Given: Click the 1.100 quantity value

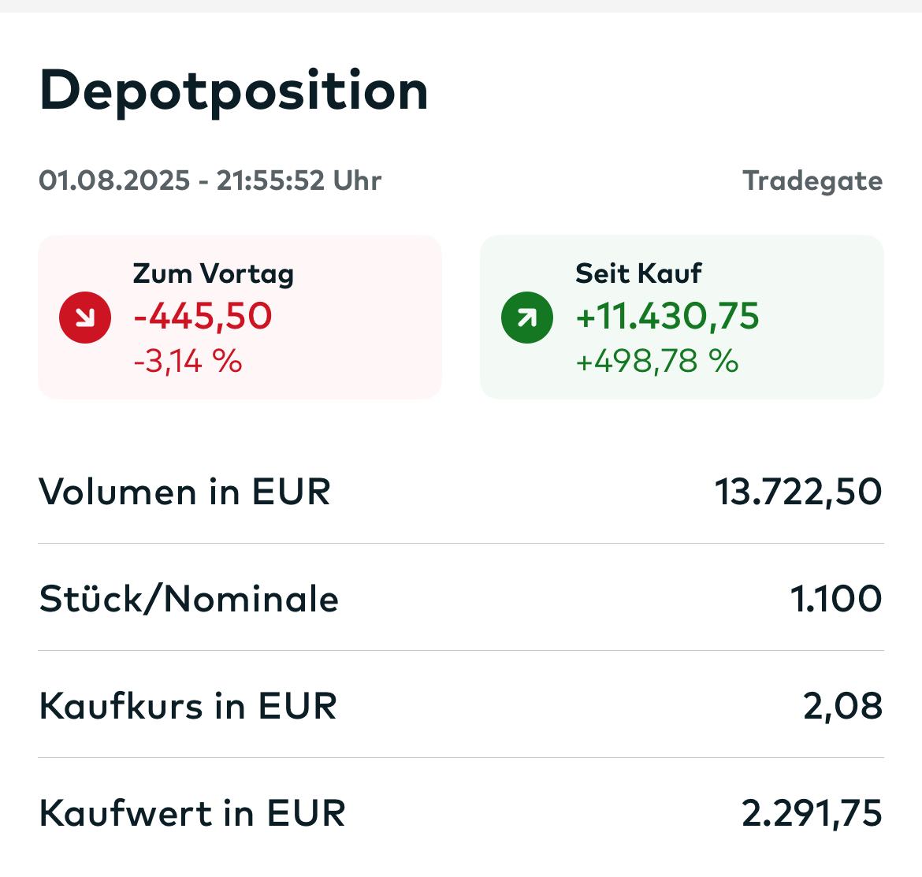Looking at the screenshot, I should pos(836,599).
